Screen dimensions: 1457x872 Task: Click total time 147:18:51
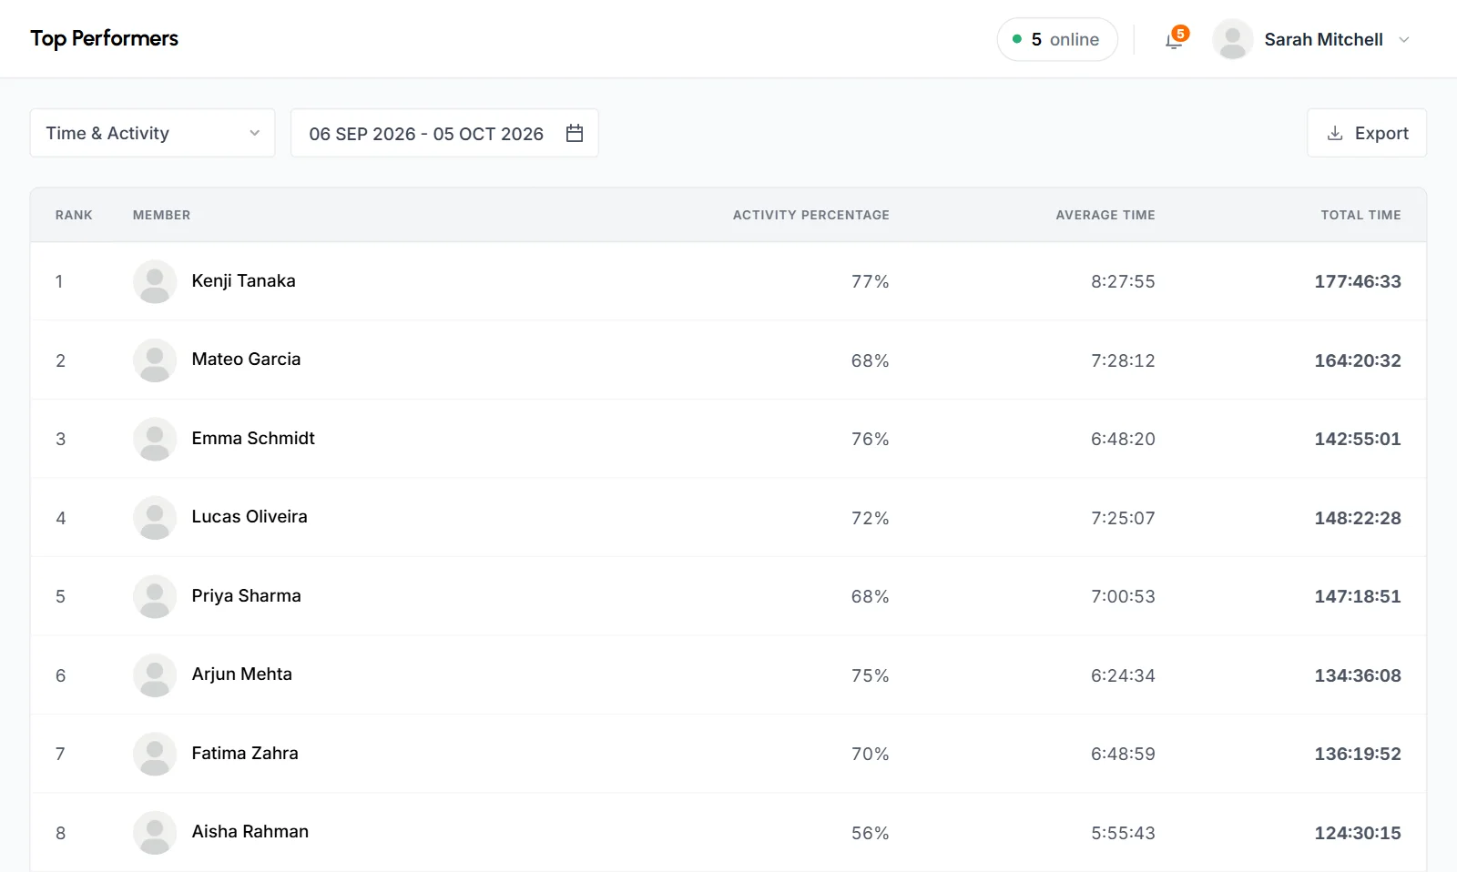tap(1358, 597)
